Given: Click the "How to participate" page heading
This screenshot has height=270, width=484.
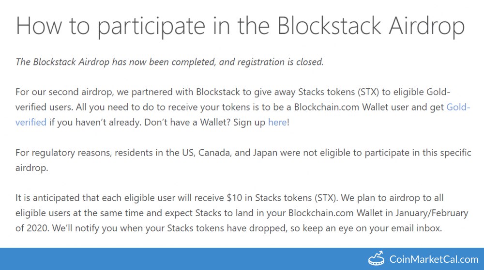Looking at the screenshot, I should pos(97,26).
